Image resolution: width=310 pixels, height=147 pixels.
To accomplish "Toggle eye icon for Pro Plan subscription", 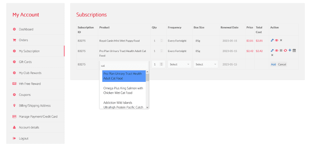I will [x=277, y=51].
